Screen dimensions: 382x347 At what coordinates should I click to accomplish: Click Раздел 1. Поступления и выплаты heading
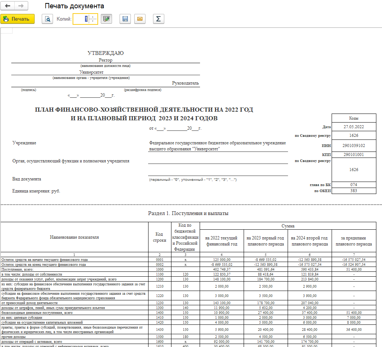pos(188,214)
